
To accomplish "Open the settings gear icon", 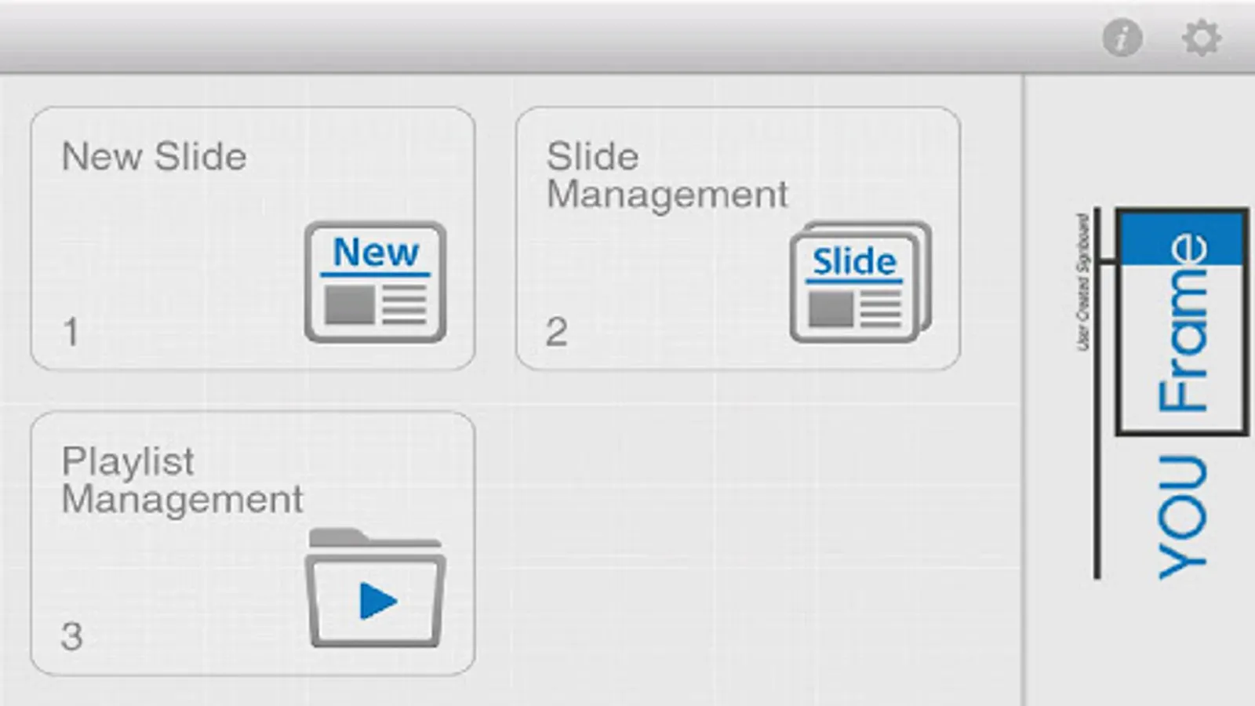I will click(1202, 37).
